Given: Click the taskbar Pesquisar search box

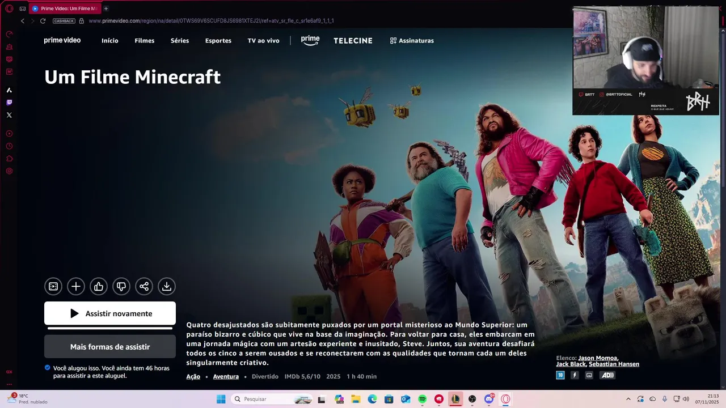Looking at the screenshot, I should coord(271,399).
